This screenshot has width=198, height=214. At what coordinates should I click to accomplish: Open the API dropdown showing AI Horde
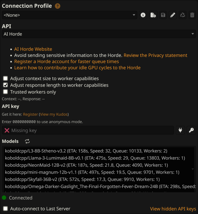[x=99, y=34]
